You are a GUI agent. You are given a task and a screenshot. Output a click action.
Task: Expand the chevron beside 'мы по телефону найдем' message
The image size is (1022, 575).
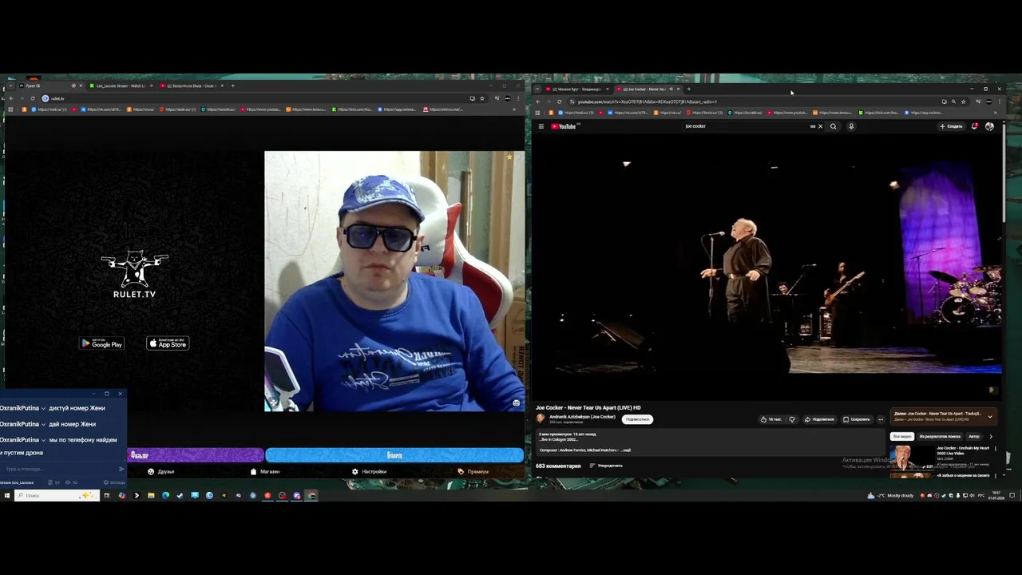[x=44, y=440]
